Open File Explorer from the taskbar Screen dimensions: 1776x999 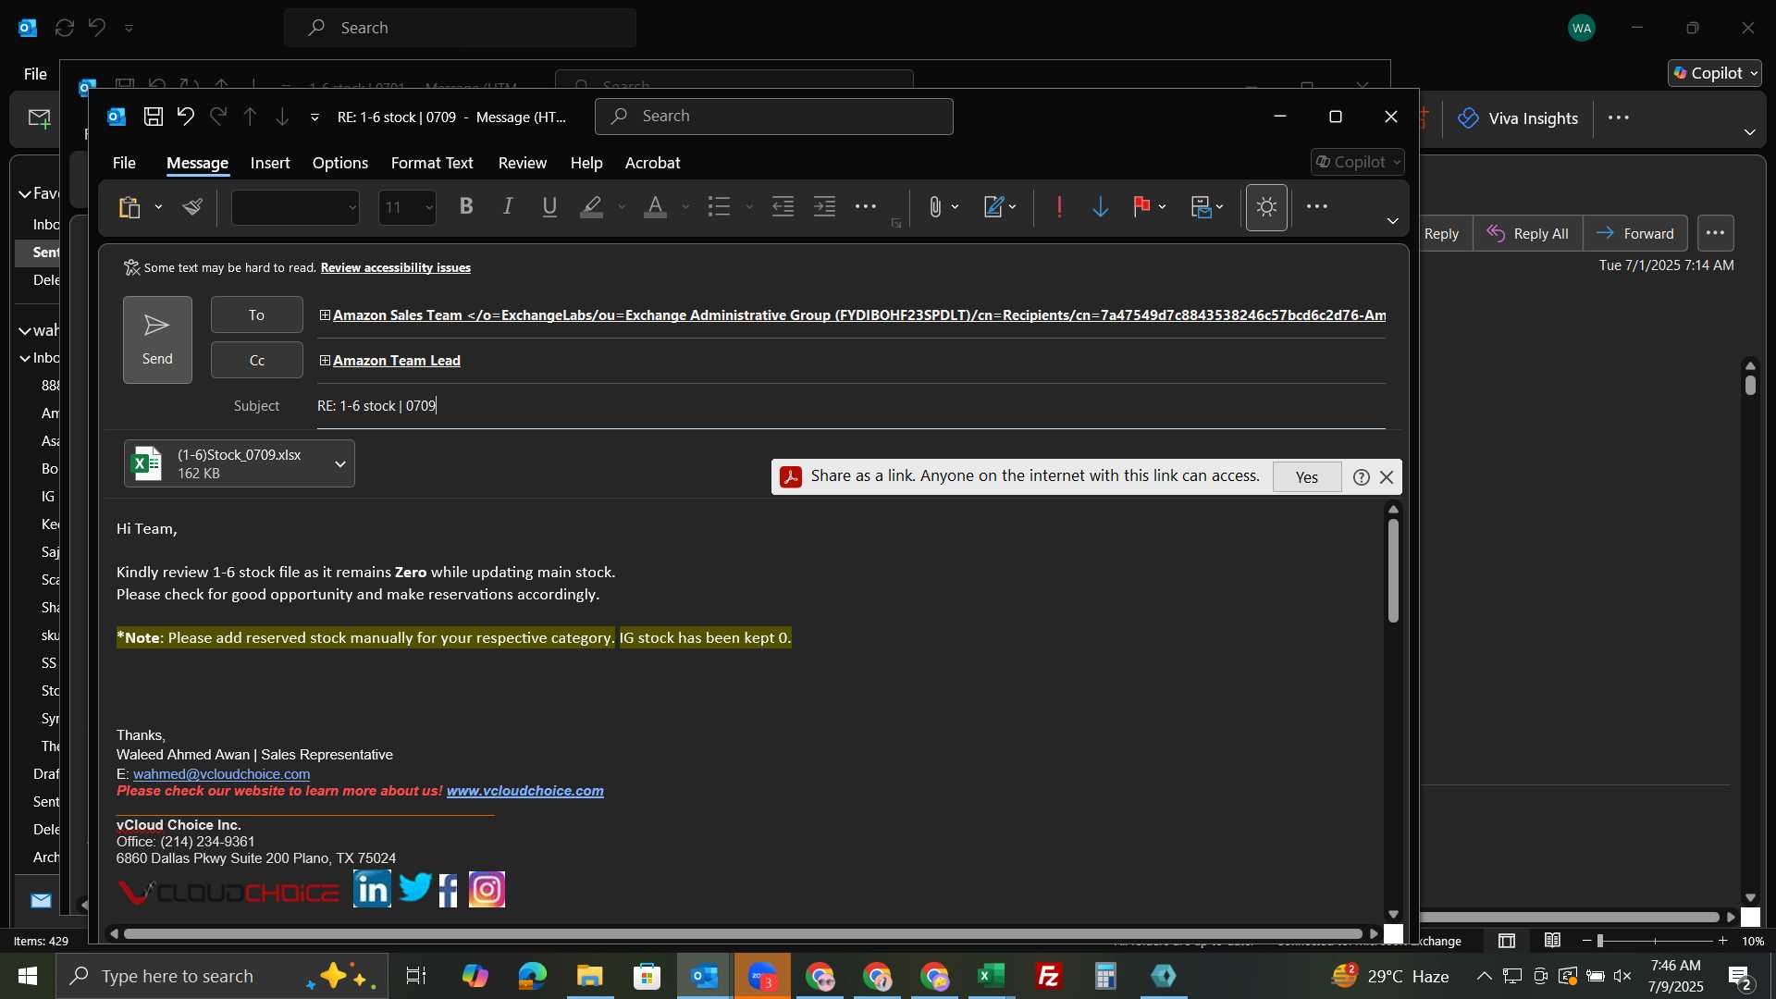590,977
